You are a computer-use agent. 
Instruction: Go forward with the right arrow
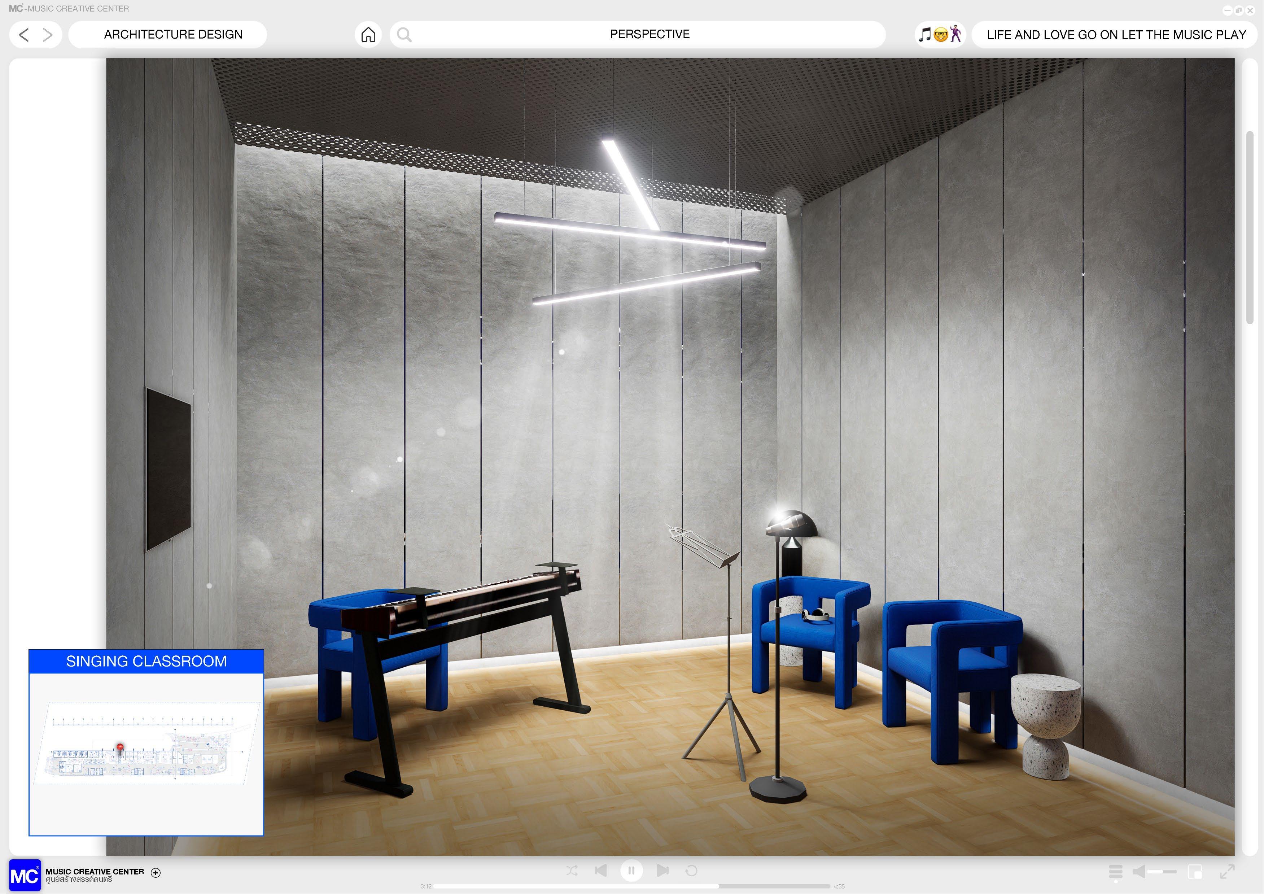pos(48,35)
